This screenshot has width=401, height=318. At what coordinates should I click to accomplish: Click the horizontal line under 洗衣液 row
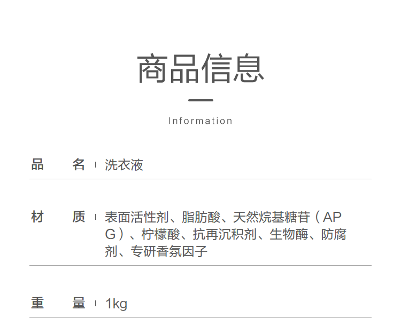(200, 179)
